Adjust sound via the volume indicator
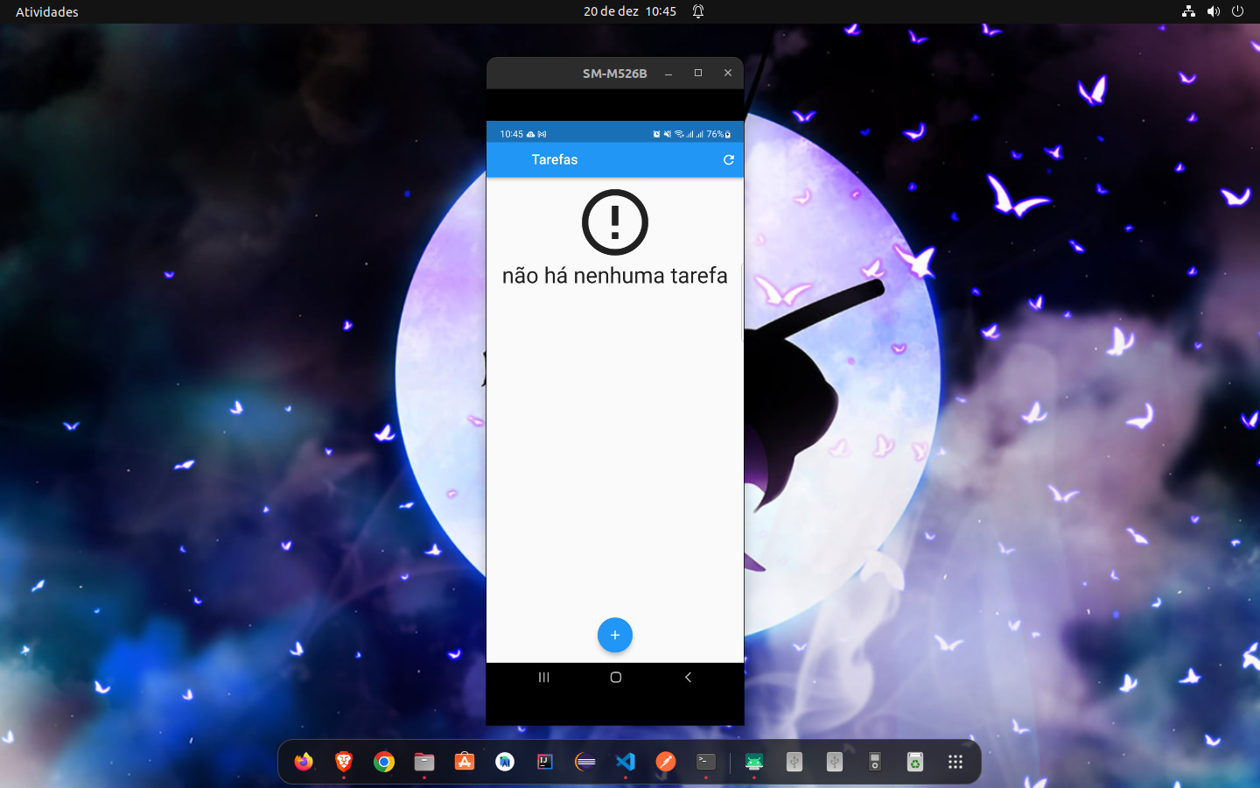This screenshot has width=1260, height=788. point(1213,11)
